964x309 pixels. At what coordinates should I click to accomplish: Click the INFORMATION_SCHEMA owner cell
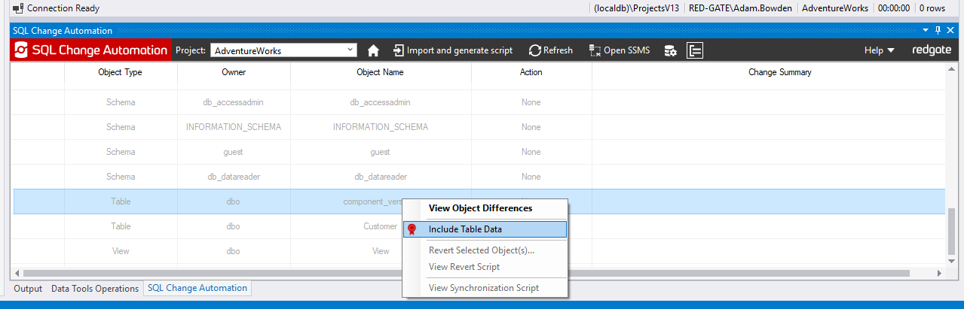[234, 127]
